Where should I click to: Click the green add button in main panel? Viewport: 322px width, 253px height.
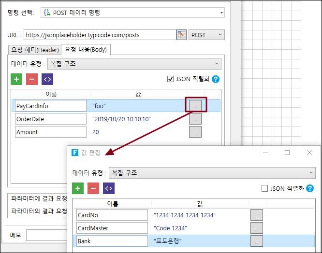coord(16,79)
